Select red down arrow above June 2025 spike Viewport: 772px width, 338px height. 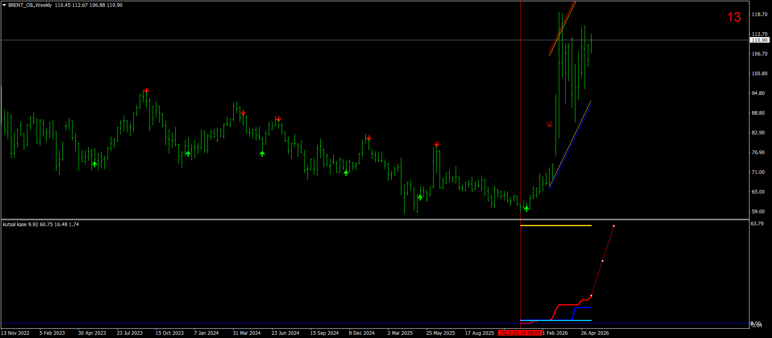(437, 144)
